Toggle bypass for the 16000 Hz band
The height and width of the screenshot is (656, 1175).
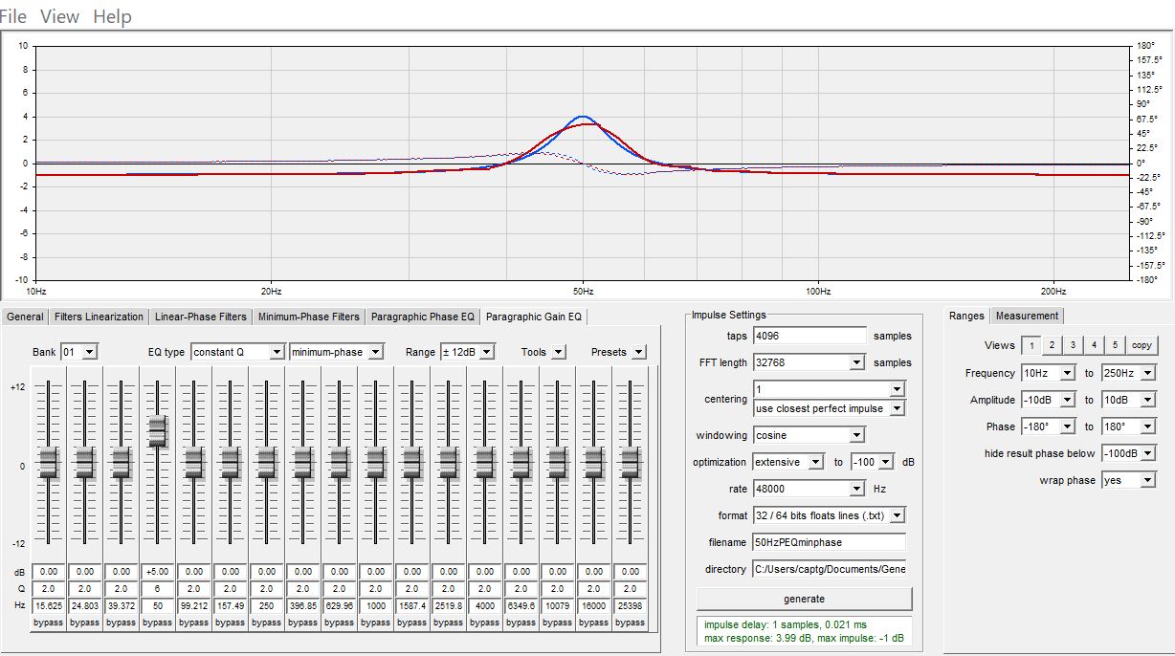click(x=593, y=622)
